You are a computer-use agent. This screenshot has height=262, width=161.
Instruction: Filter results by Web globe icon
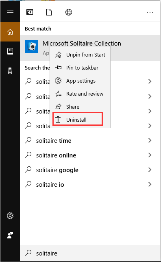click(x=69, y=12)
